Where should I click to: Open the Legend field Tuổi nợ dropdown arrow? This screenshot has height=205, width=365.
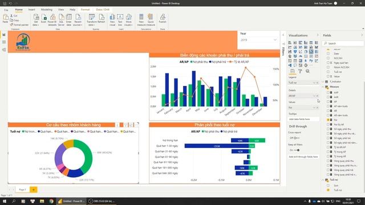(x=314, y=83)
